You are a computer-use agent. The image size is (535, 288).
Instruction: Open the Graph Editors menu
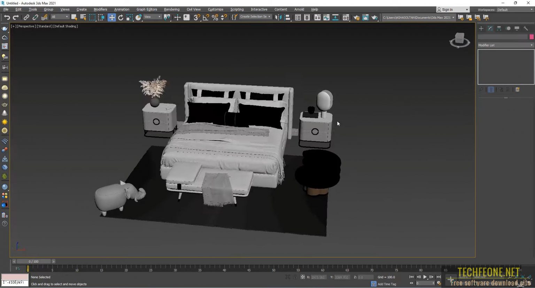click(147, 9)
